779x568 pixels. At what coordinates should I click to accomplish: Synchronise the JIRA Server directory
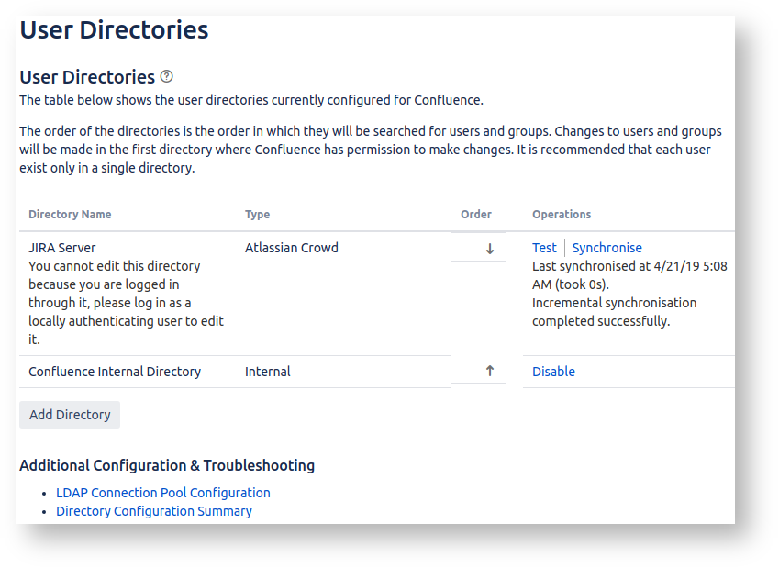click(x=607, y=248)
